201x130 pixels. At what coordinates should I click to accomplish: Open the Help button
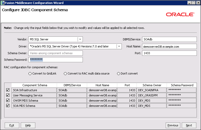pyautogui.click(x=28, y=125)
